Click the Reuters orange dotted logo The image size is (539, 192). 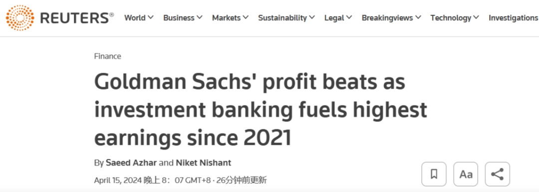click(x=20, y=18)
